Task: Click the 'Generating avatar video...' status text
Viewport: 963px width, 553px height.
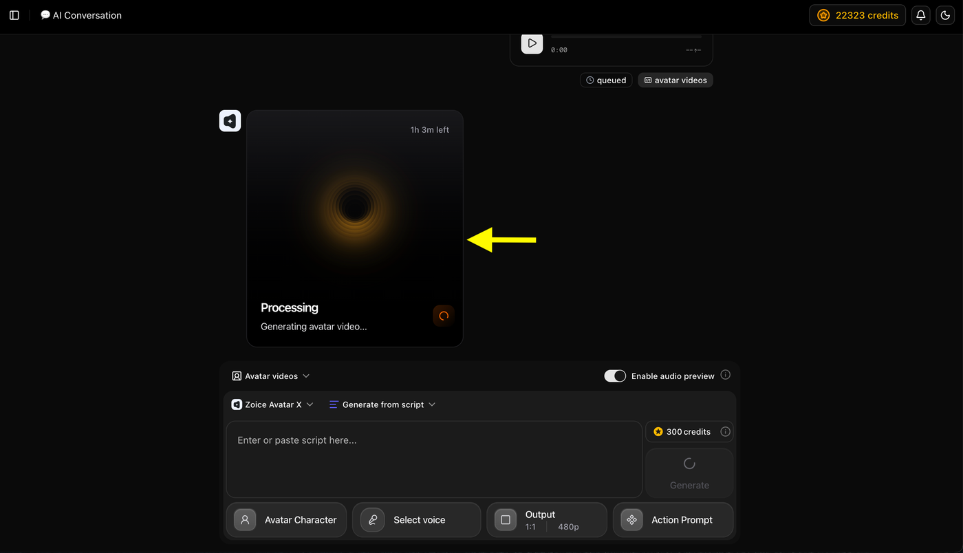Action: (314, 327)
